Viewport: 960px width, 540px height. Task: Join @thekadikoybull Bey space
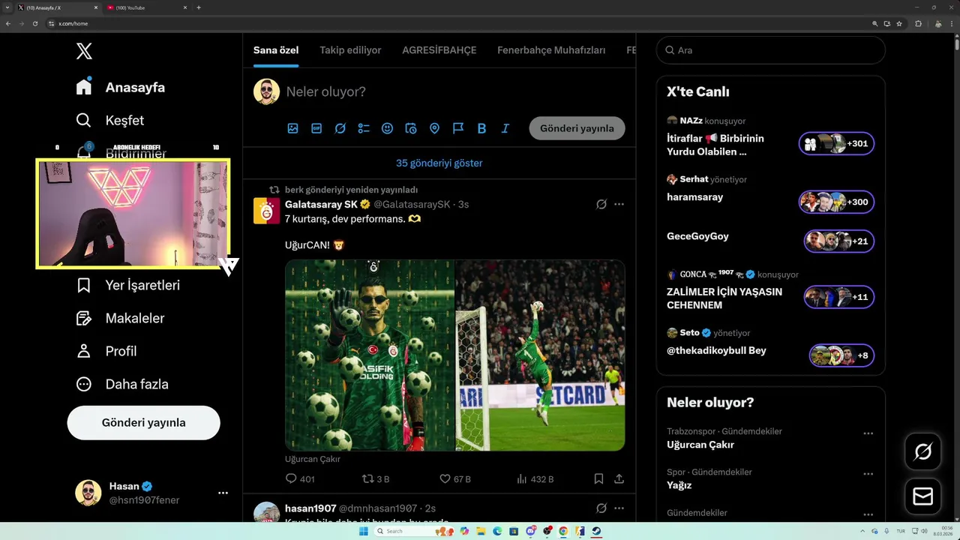pos(841,355)
